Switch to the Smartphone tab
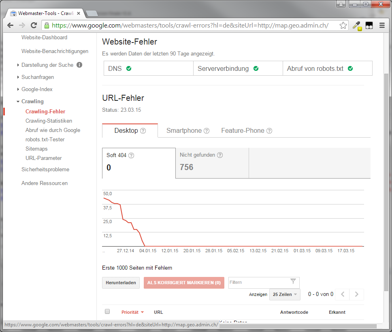Screen dimensions: 392x332 click(x=188, y=130)
